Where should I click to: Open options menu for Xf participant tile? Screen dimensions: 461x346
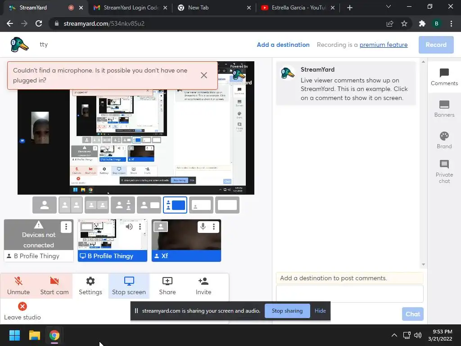[214, 227]
